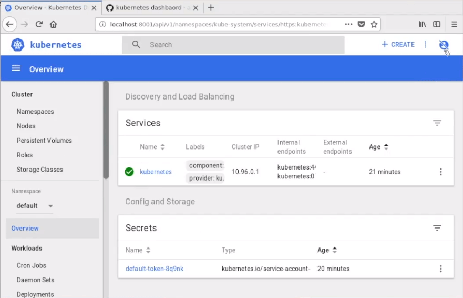
Task: Open the Secrets filter icon
Action: (x=437, y=227)
